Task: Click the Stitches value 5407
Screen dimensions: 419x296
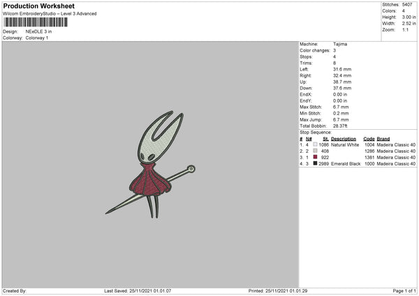Action: pyautogui.click(x=407, y=5)
